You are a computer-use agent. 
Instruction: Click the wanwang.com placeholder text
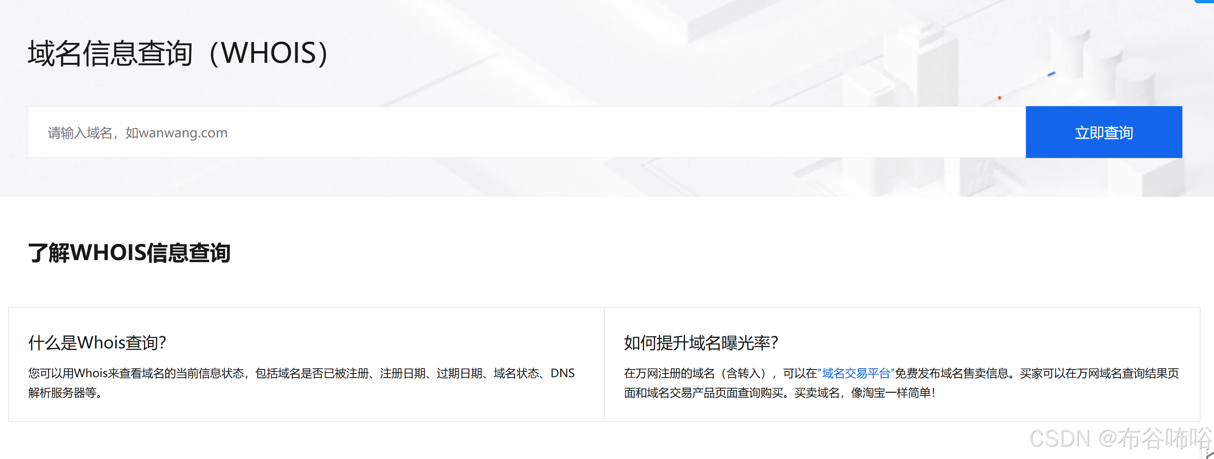pyautogui.click(x=183, y=133)
